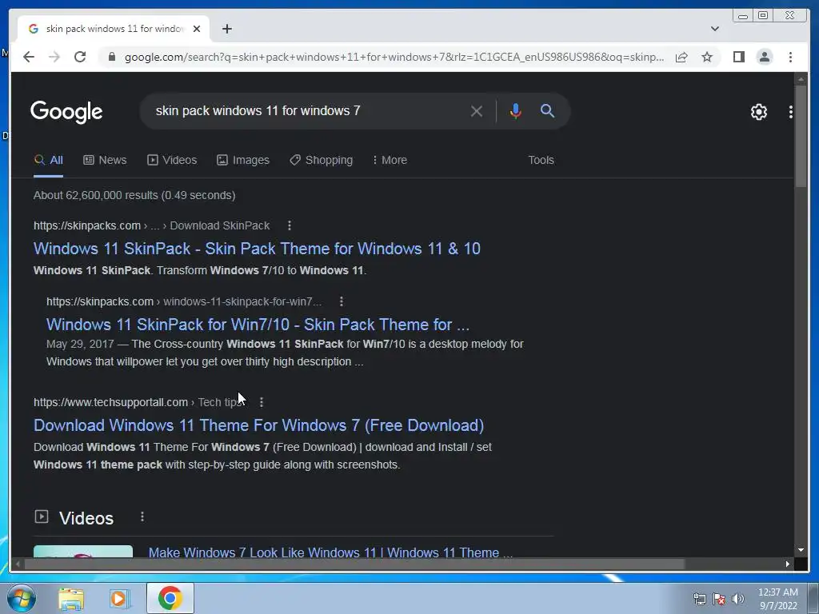Image resolution: width=819 pixels, height=614 pixels.
Task: Click the About 62,600,000 results text
Action: click(134, 195)
